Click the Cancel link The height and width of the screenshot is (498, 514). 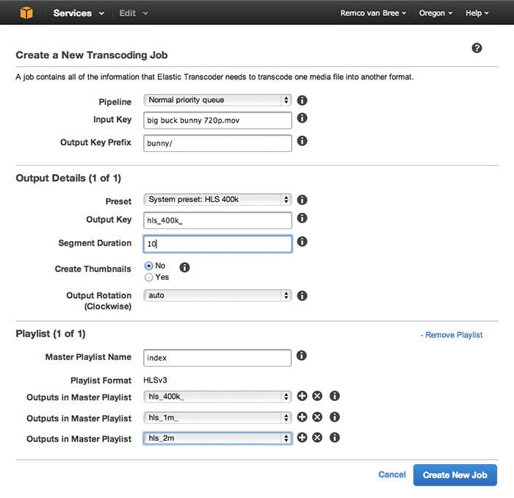392,474
